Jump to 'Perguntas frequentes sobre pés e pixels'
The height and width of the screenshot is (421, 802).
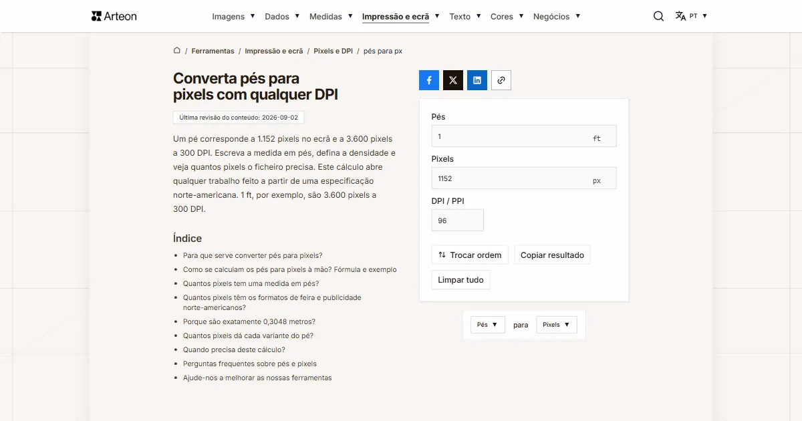tap(250, 364)
